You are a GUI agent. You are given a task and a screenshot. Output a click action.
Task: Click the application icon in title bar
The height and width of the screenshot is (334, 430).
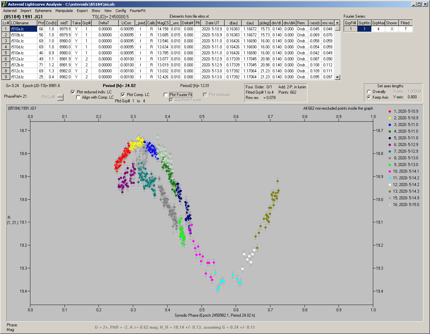pyautogui.click(x=4, y=4)
